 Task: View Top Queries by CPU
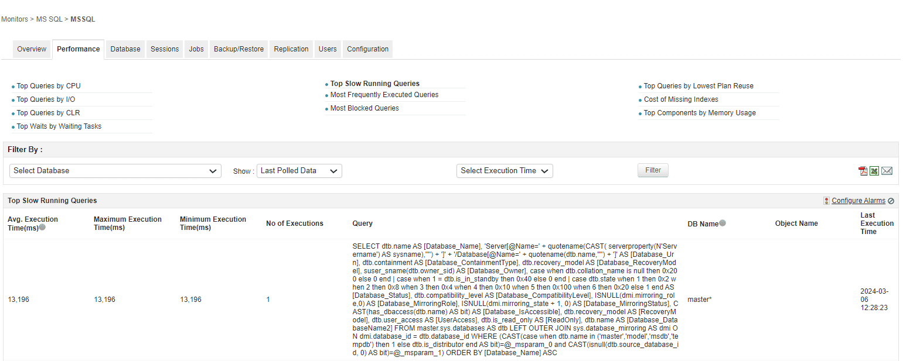[49, 86]
